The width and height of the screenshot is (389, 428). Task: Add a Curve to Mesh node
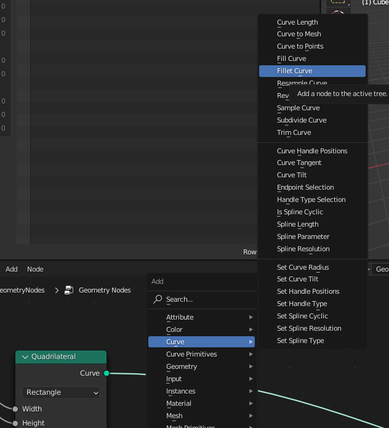312,34
